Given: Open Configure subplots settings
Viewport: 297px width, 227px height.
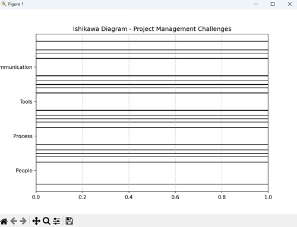Looking at the screenshot, I should click(x=56, y=221).
